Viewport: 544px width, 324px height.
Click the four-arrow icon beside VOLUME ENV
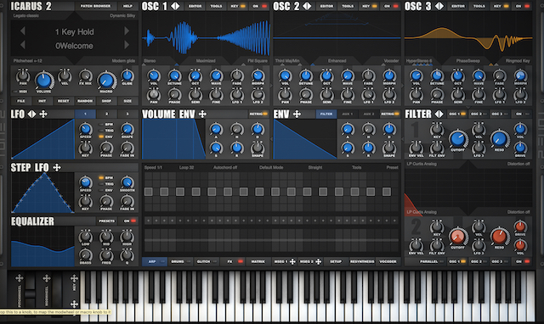[x=202, y=114]
